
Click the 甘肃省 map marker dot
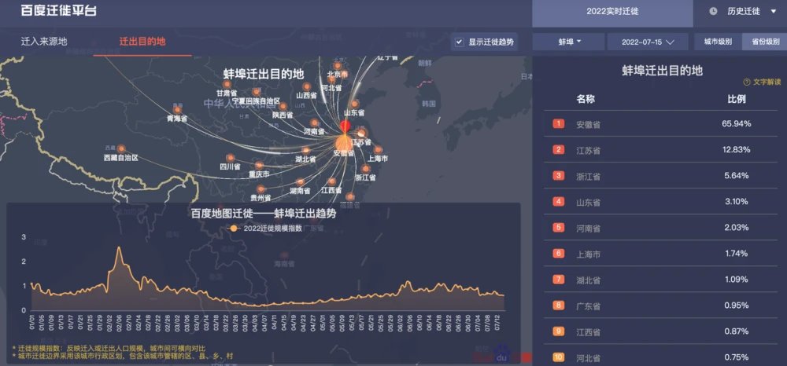click(227, 84)
